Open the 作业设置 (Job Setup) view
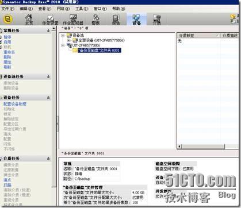Screen dimensions: 241x208 (x=50, y=20)
